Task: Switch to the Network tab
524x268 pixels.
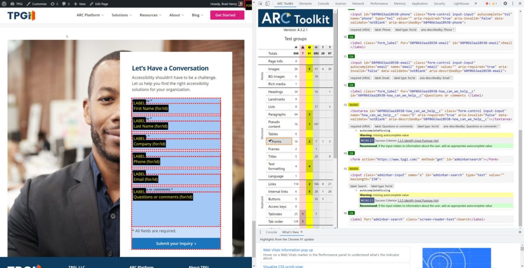Action: click(358, 3)
